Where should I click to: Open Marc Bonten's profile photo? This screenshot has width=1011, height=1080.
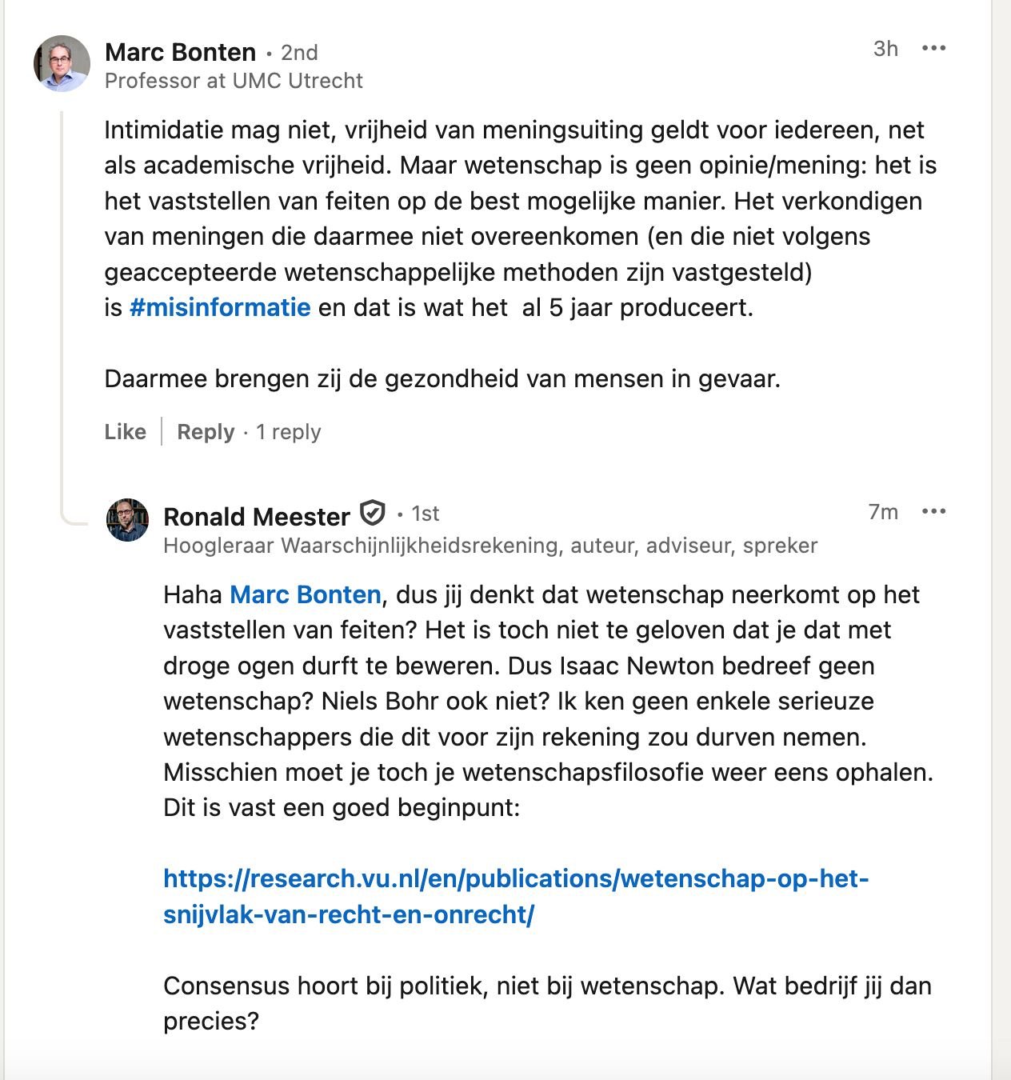[x=62, y=63]
